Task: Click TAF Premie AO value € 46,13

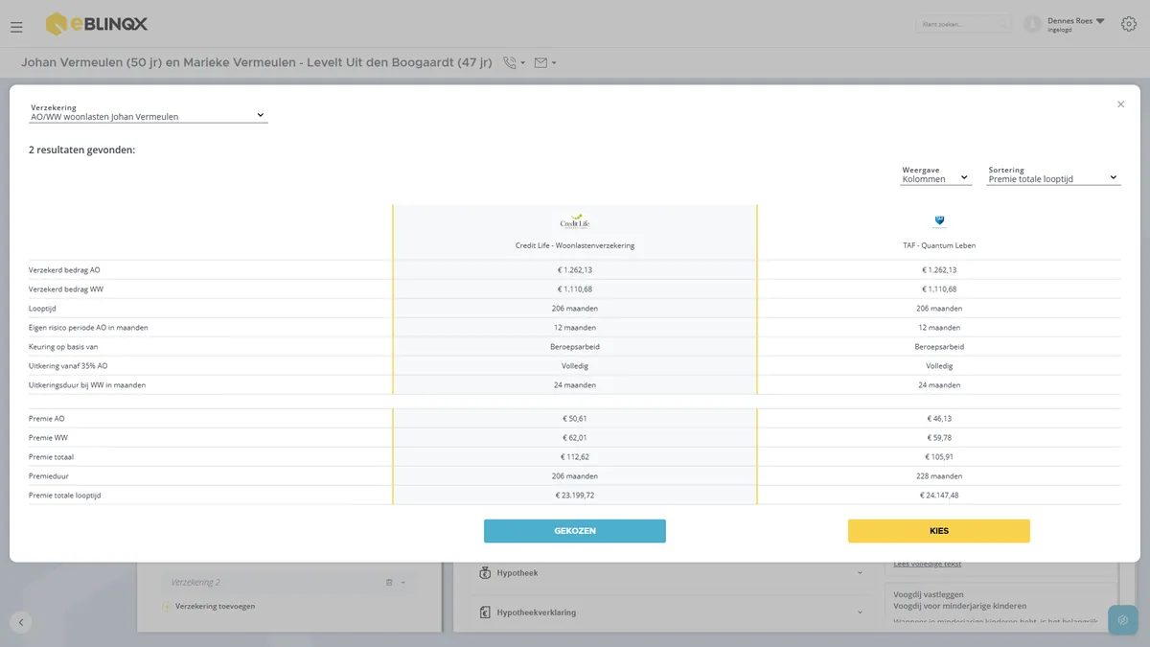Action: (939, 419)
